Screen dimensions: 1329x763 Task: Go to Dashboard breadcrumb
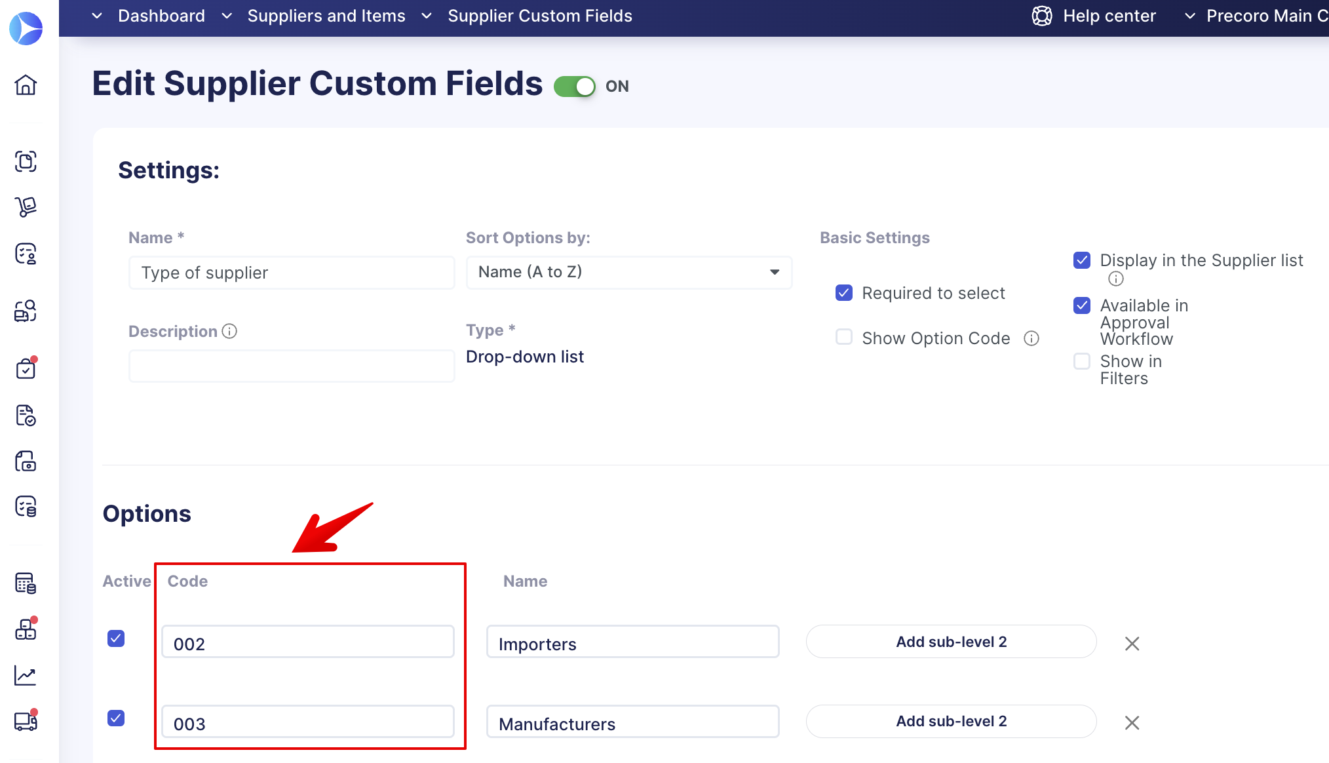(x=161, y=16)
